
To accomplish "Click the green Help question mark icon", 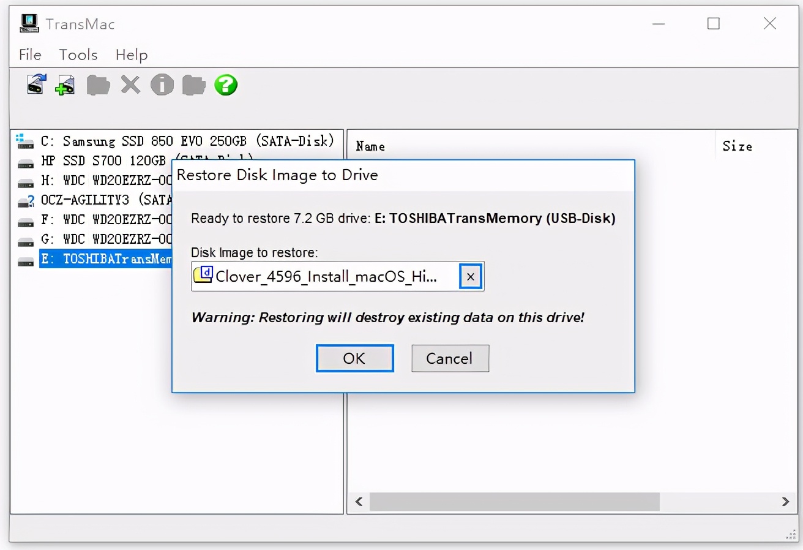I will pos(226,85).
